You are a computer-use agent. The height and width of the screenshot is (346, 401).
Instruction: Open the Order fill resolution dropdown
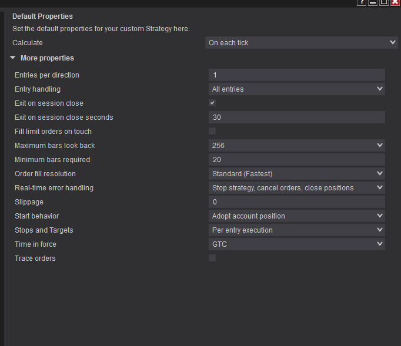point(297,174)
